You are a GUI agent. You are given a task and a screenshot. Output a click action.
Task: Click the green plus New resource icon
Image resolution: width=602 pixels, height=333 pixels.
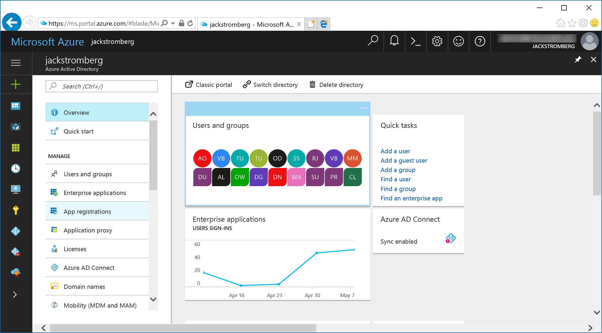16,84
